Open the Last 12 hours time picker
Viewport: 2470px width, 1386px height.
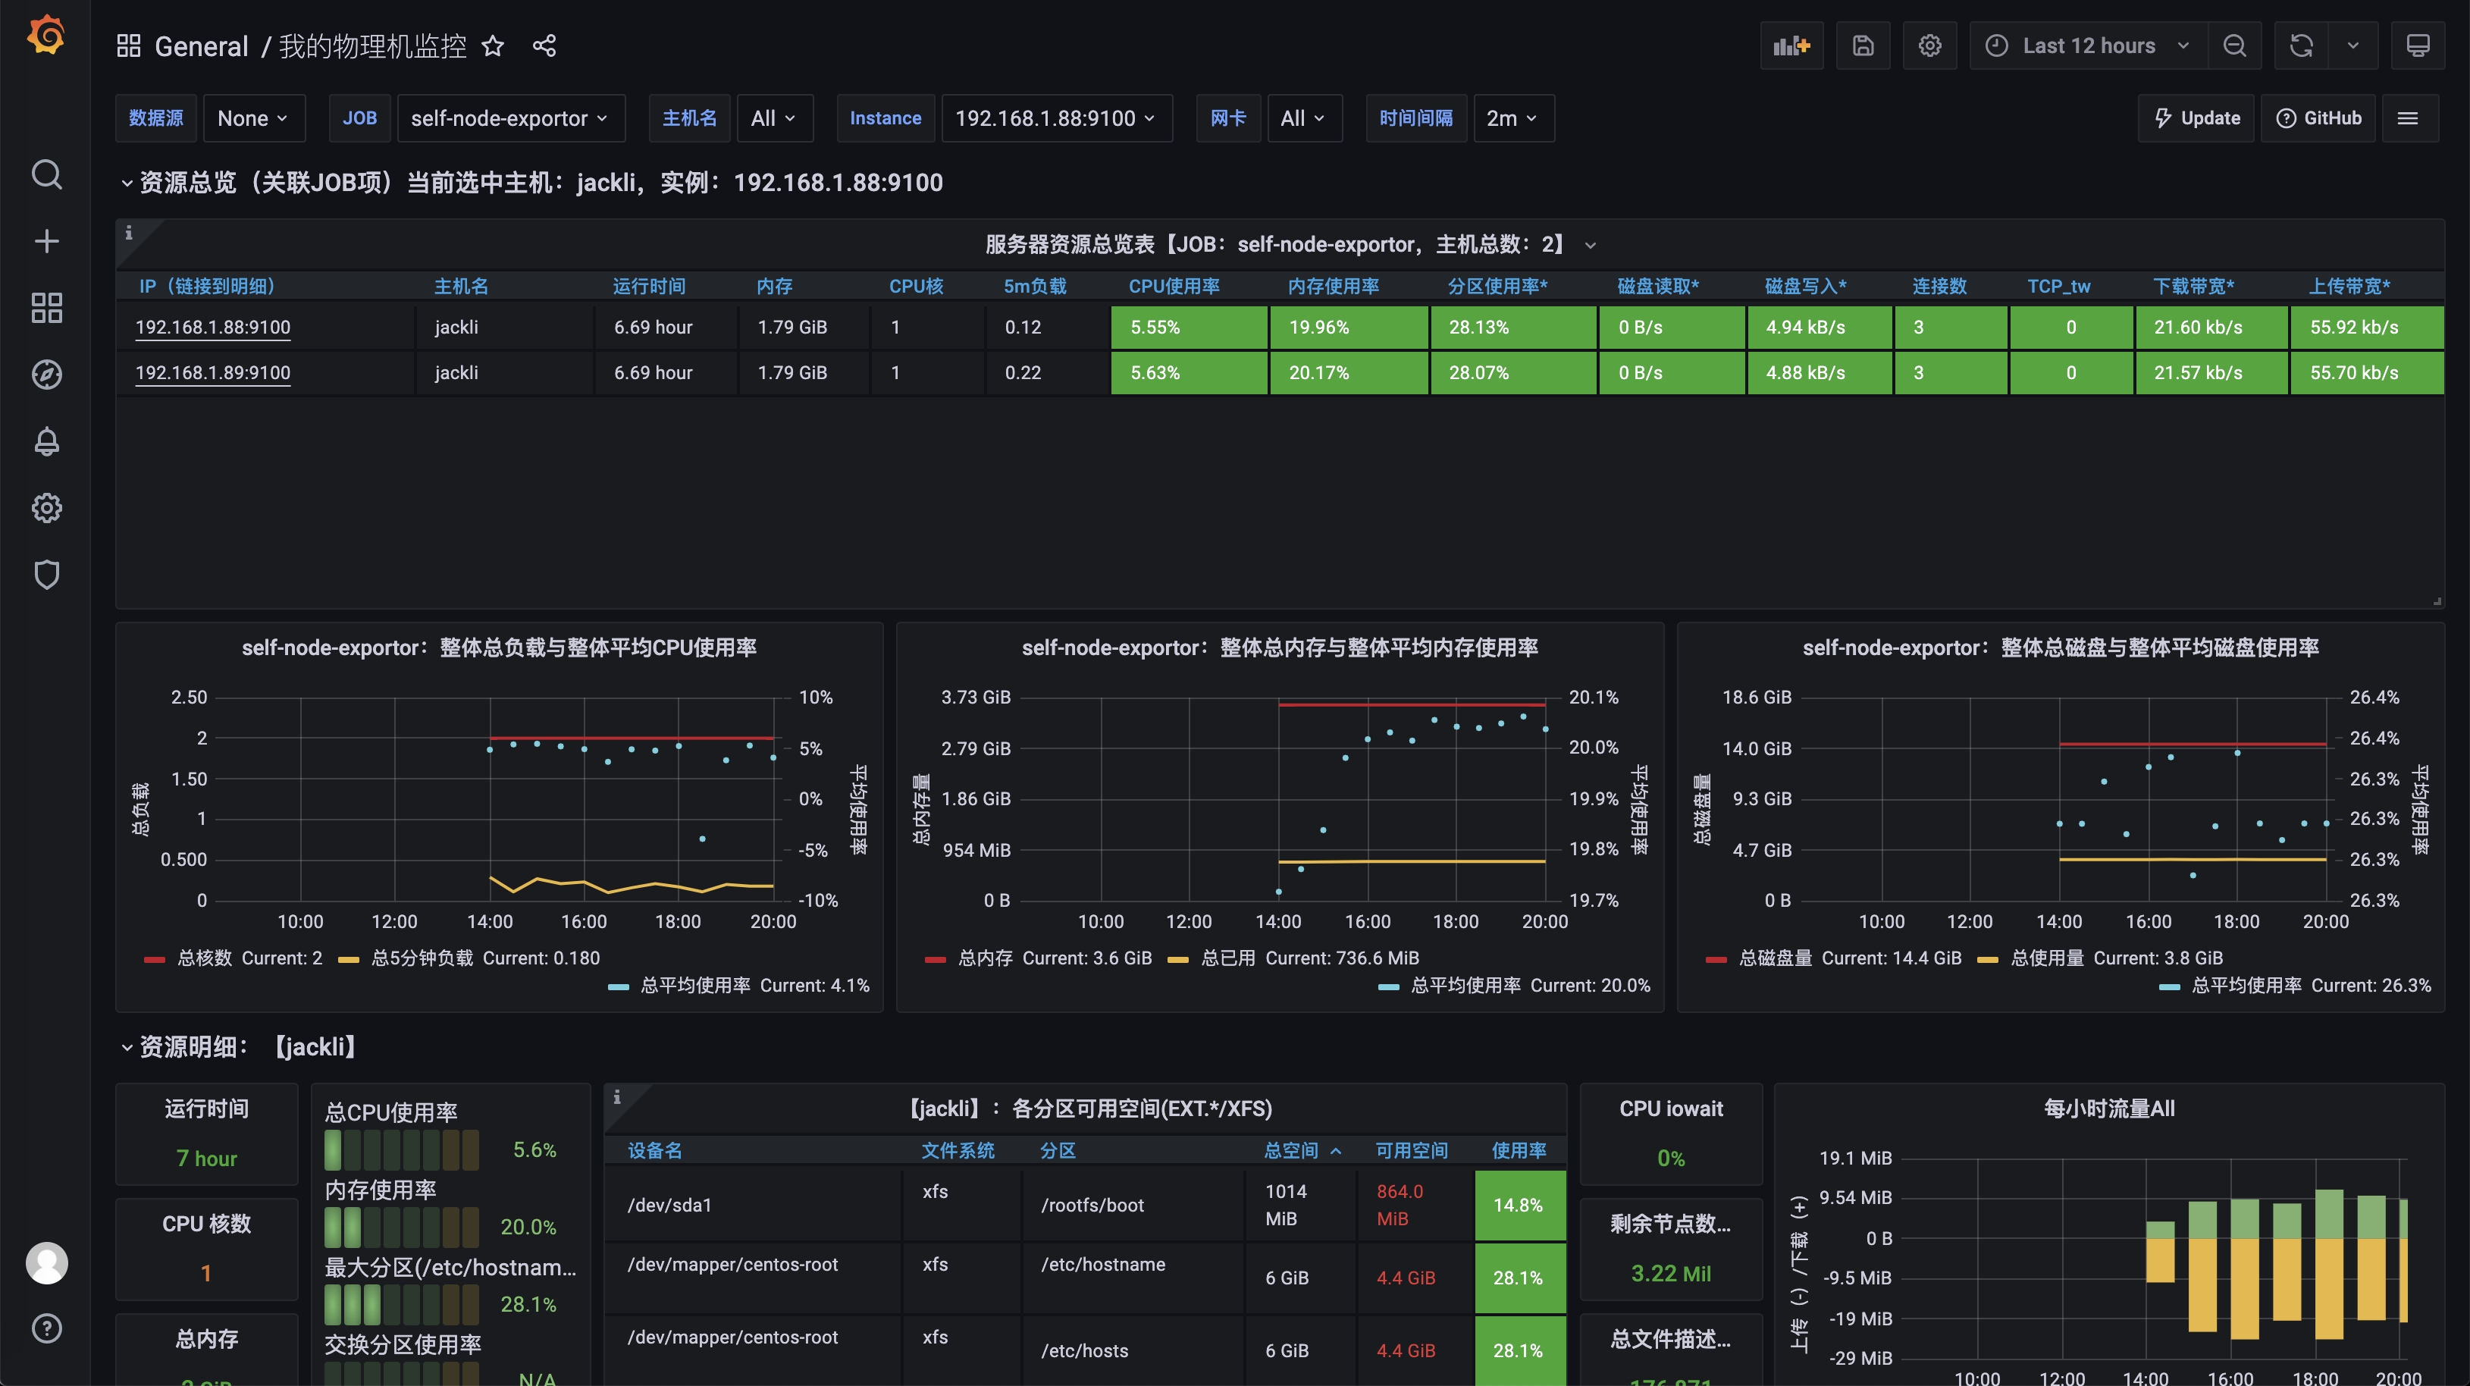coord(2089,46)
